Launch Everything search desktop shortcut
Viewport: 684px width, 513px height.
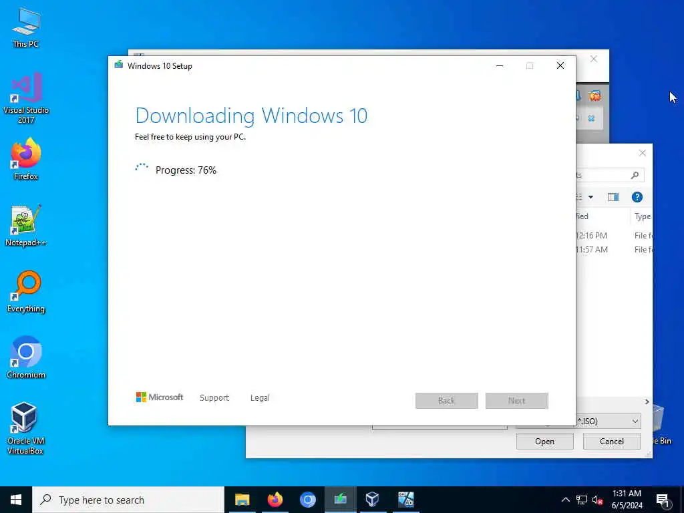coord(26,292)
